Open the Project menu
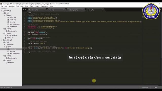 point(37,6)
